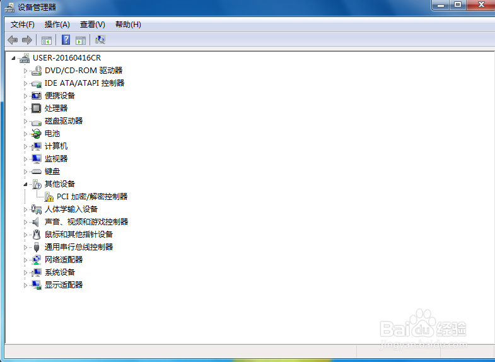Click the 磁盘驱动器 disk icon
The image size is (495, 362).
click(37, 122)
